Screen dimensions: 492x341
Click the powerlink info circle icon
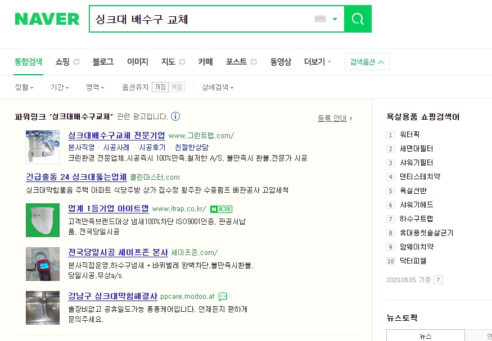175,117
